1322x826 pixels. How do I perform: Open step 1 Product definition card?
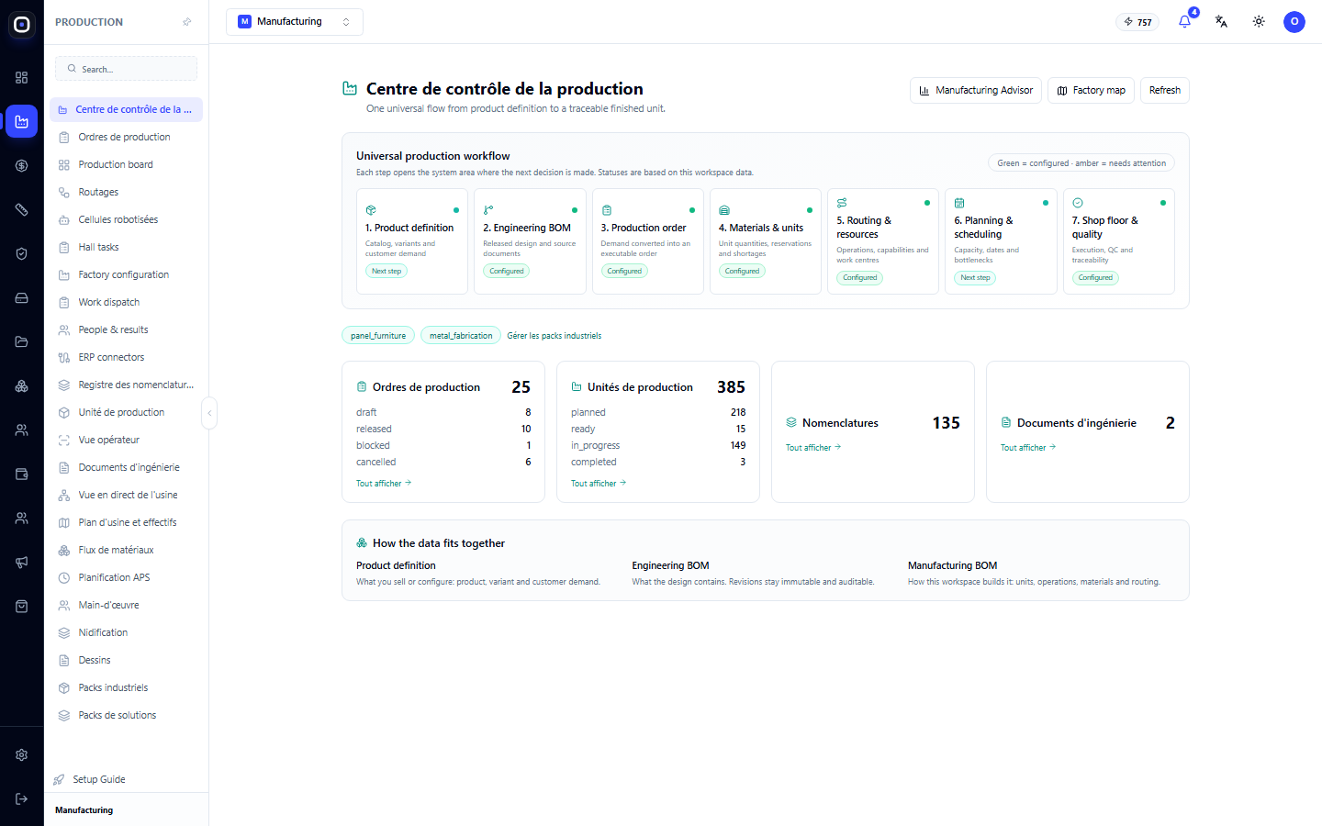click(412, 241)
